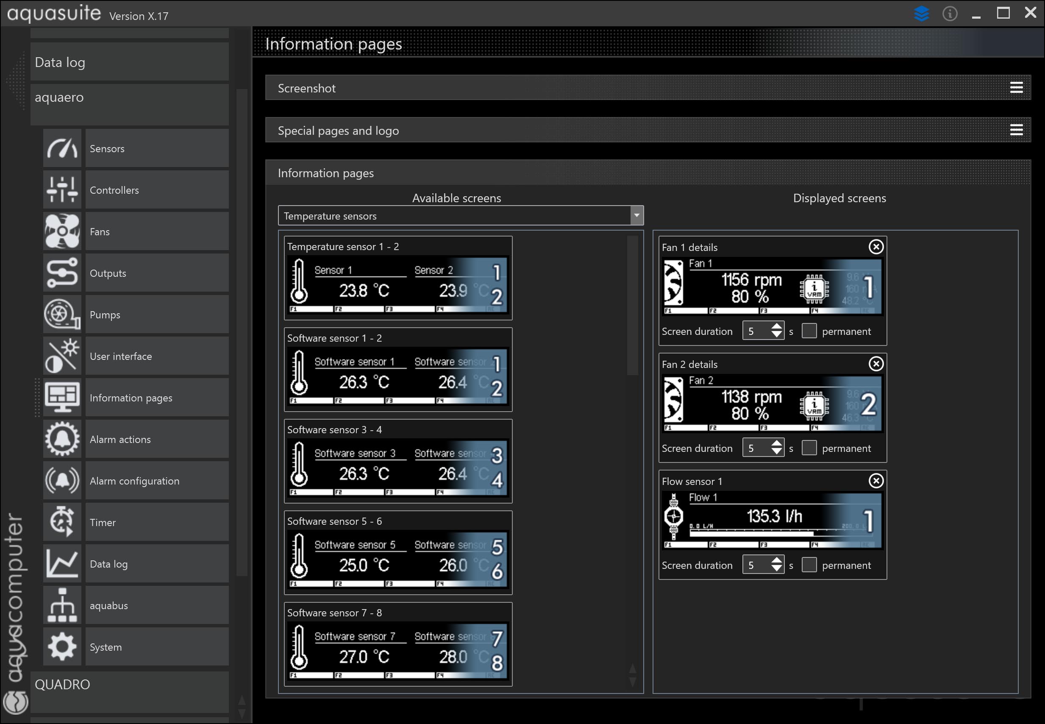1045x724 pixels.
Task: Enable permanent checkbox for Fan 1 details
Action: [x=809, y=331]
